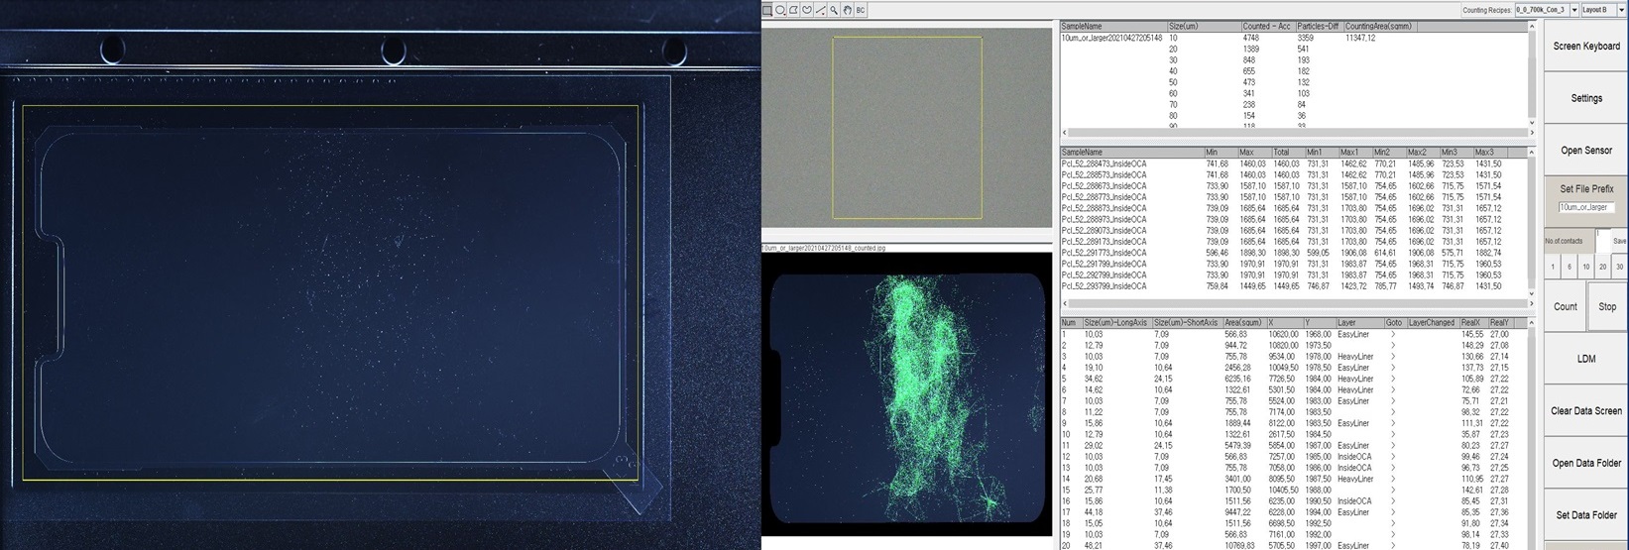Select the line measurement tool

point(821,10)
